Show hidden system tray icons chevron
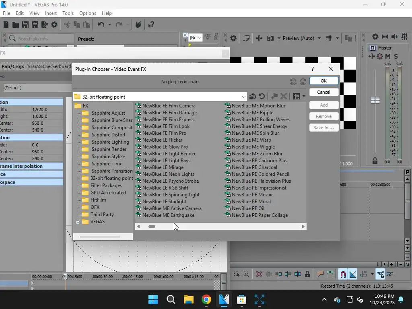The image size is (412, 309). tap(324, 299)
